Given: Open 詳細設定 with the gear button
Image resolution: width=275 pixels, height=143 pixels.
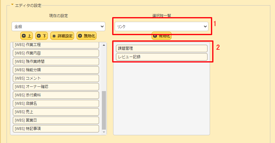Looking at the screenshot, I should [x=62, y=36].
